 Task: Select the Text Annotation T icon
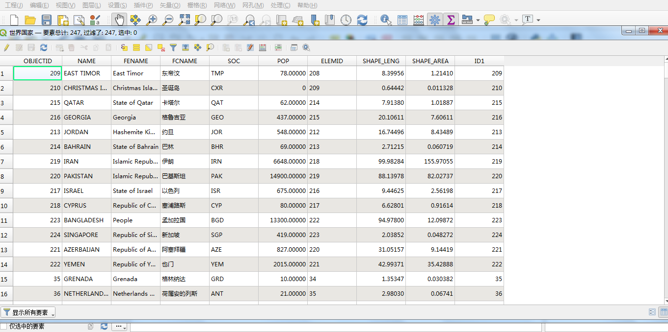[528, 20]
